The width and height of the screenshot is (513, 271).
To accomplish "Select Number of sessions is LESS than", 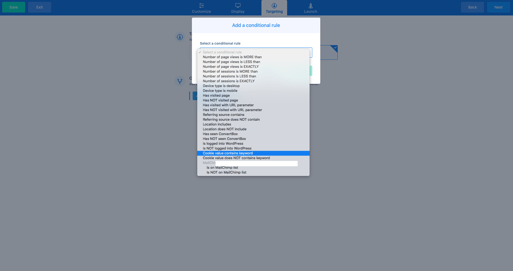I will click(253, 76).
